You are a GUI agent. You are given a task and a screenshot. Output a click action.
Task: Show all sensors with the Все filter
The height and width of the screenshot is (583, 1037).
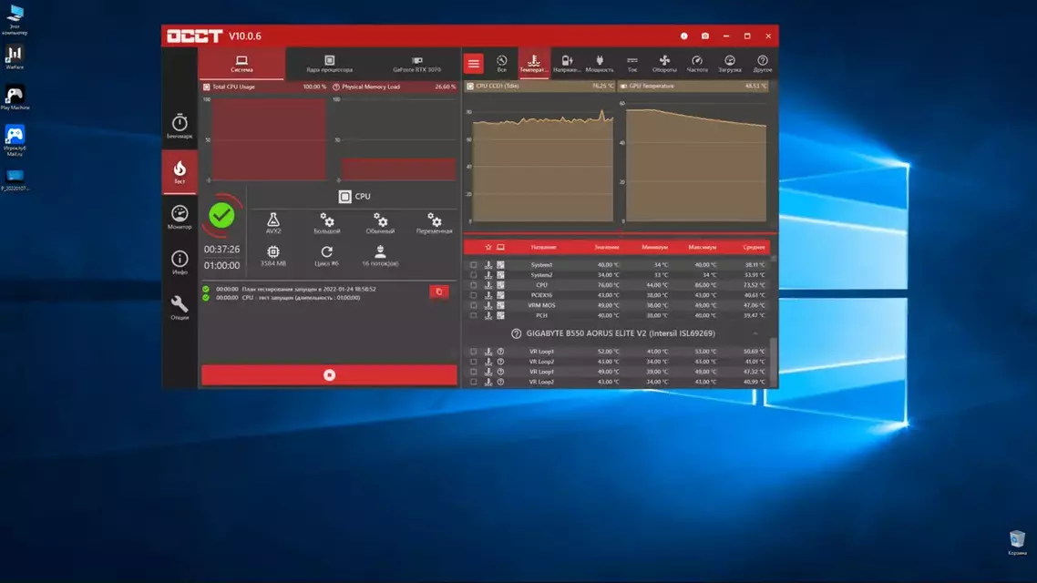coord(501,64)
